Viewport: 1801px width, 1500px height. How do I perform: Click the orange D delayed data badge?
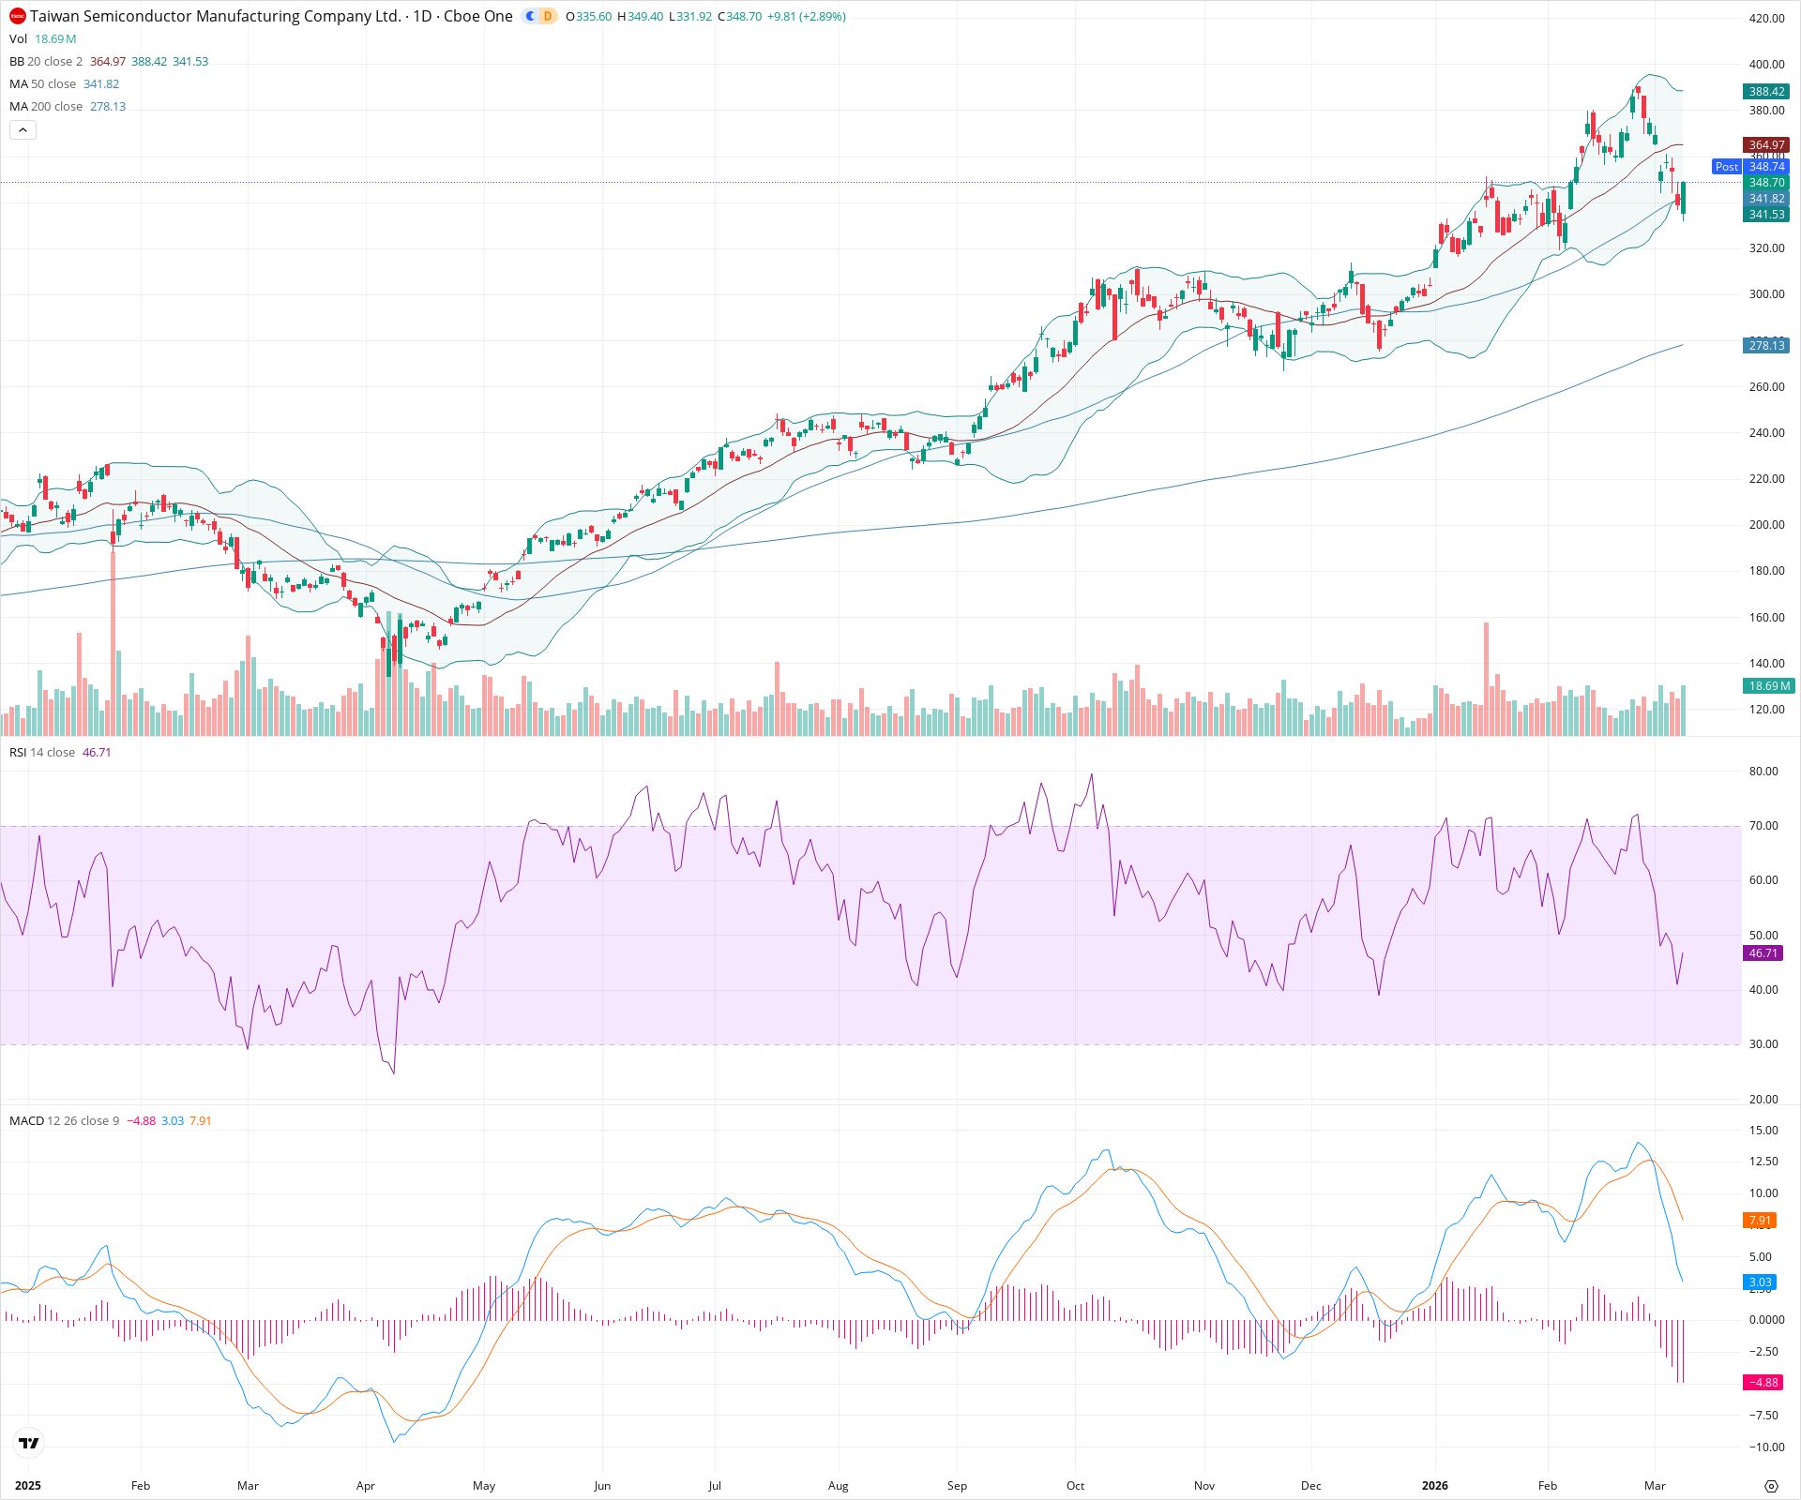coord(548,16)
